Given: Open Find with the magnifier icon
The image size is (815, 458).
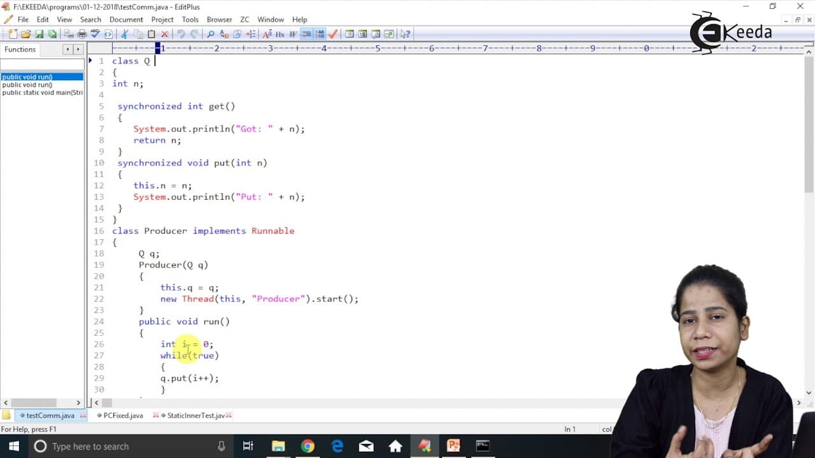Looking at the screenshot, I should coord(210,34).
